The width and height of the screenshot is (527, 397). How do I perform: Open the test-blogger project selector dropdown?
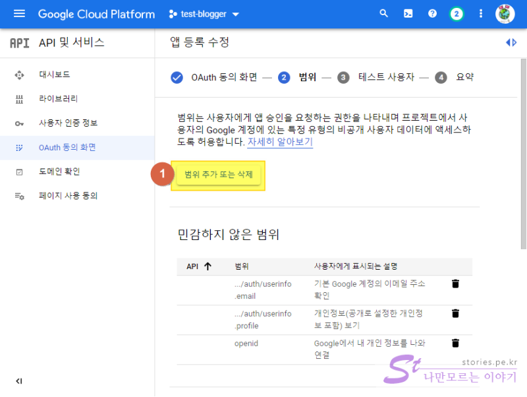pyautogui.click(x=204, y=14)
